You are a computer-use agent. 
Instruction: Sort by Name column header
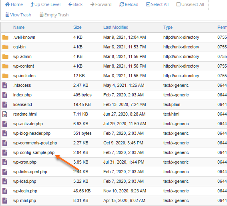click(19, 27)
